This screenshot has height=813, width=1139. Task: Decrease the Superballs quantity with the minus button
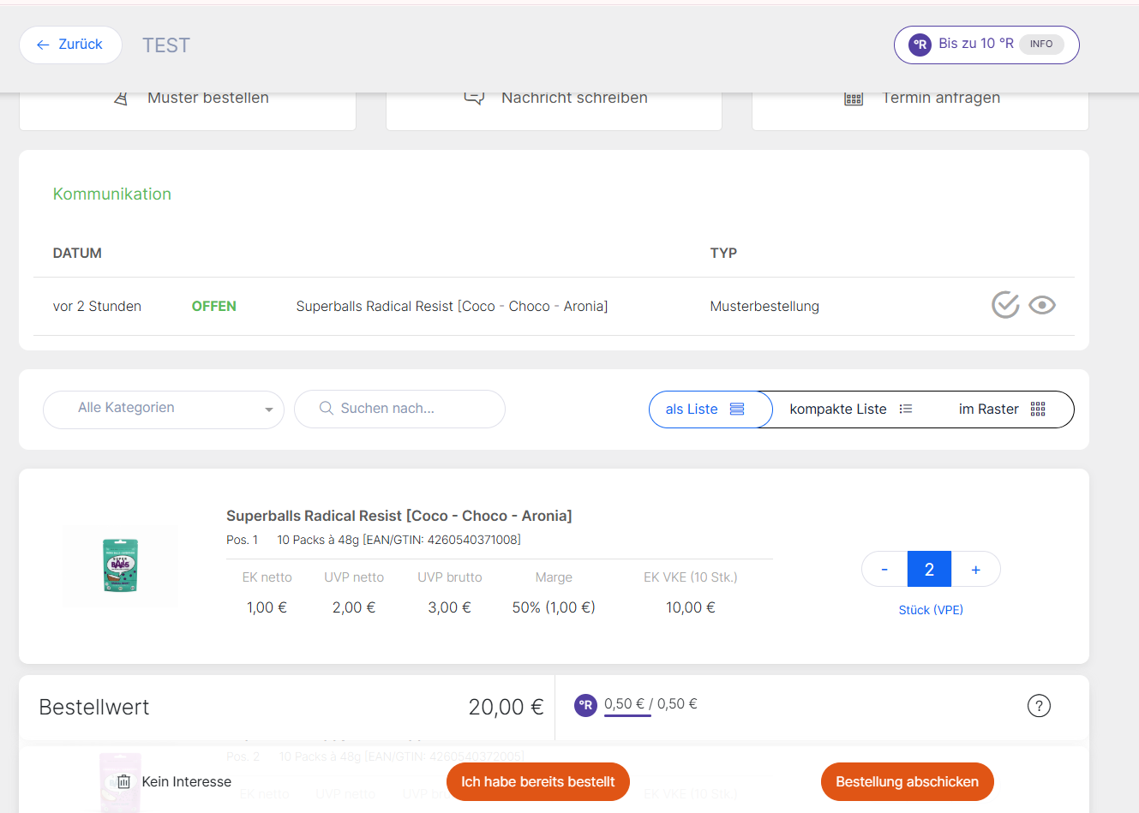[x=884, y=570]
